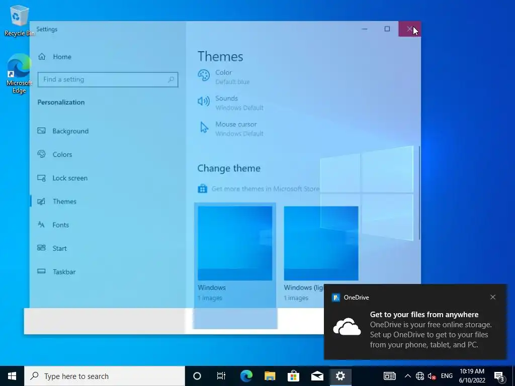Click the muted volume tray icon
This screenshot has height=386, width=515.
432,376
